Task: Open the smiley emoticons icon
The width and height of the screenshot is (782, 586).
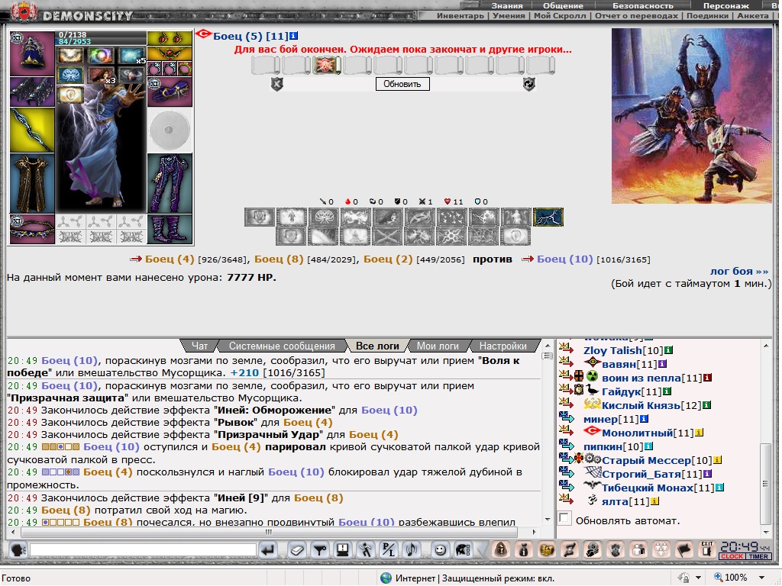Action: click(x=440, y=550)
